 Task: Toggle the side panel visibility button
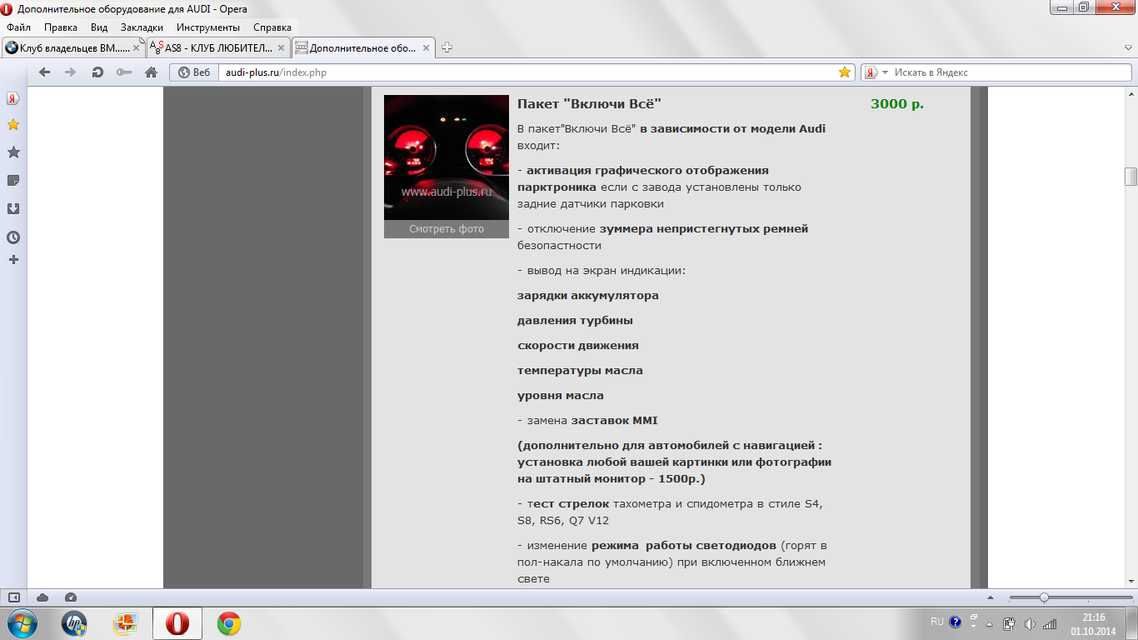(x=14, y=597)
